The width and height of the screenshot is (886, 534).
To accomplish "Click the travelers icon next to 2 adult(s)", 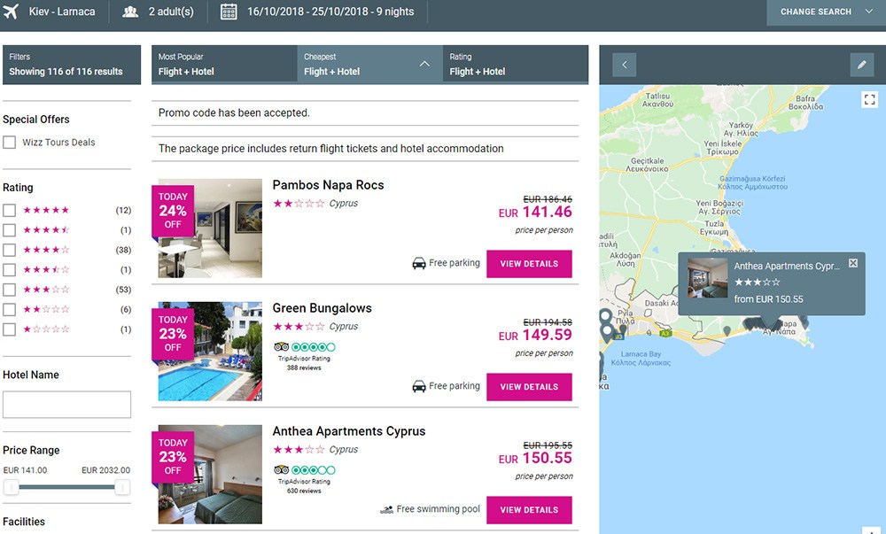I will click(x=131, y=12).
